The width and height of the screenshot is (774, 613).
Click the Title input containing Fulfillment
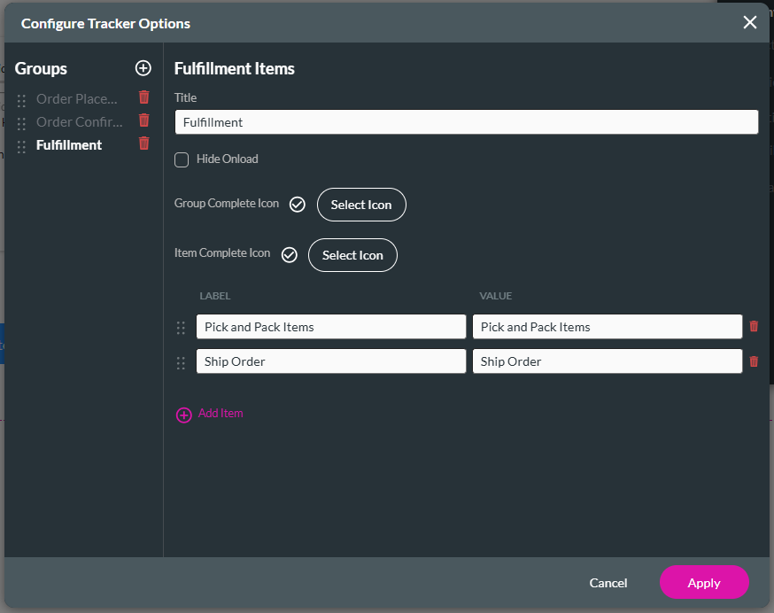click(464, 121)
